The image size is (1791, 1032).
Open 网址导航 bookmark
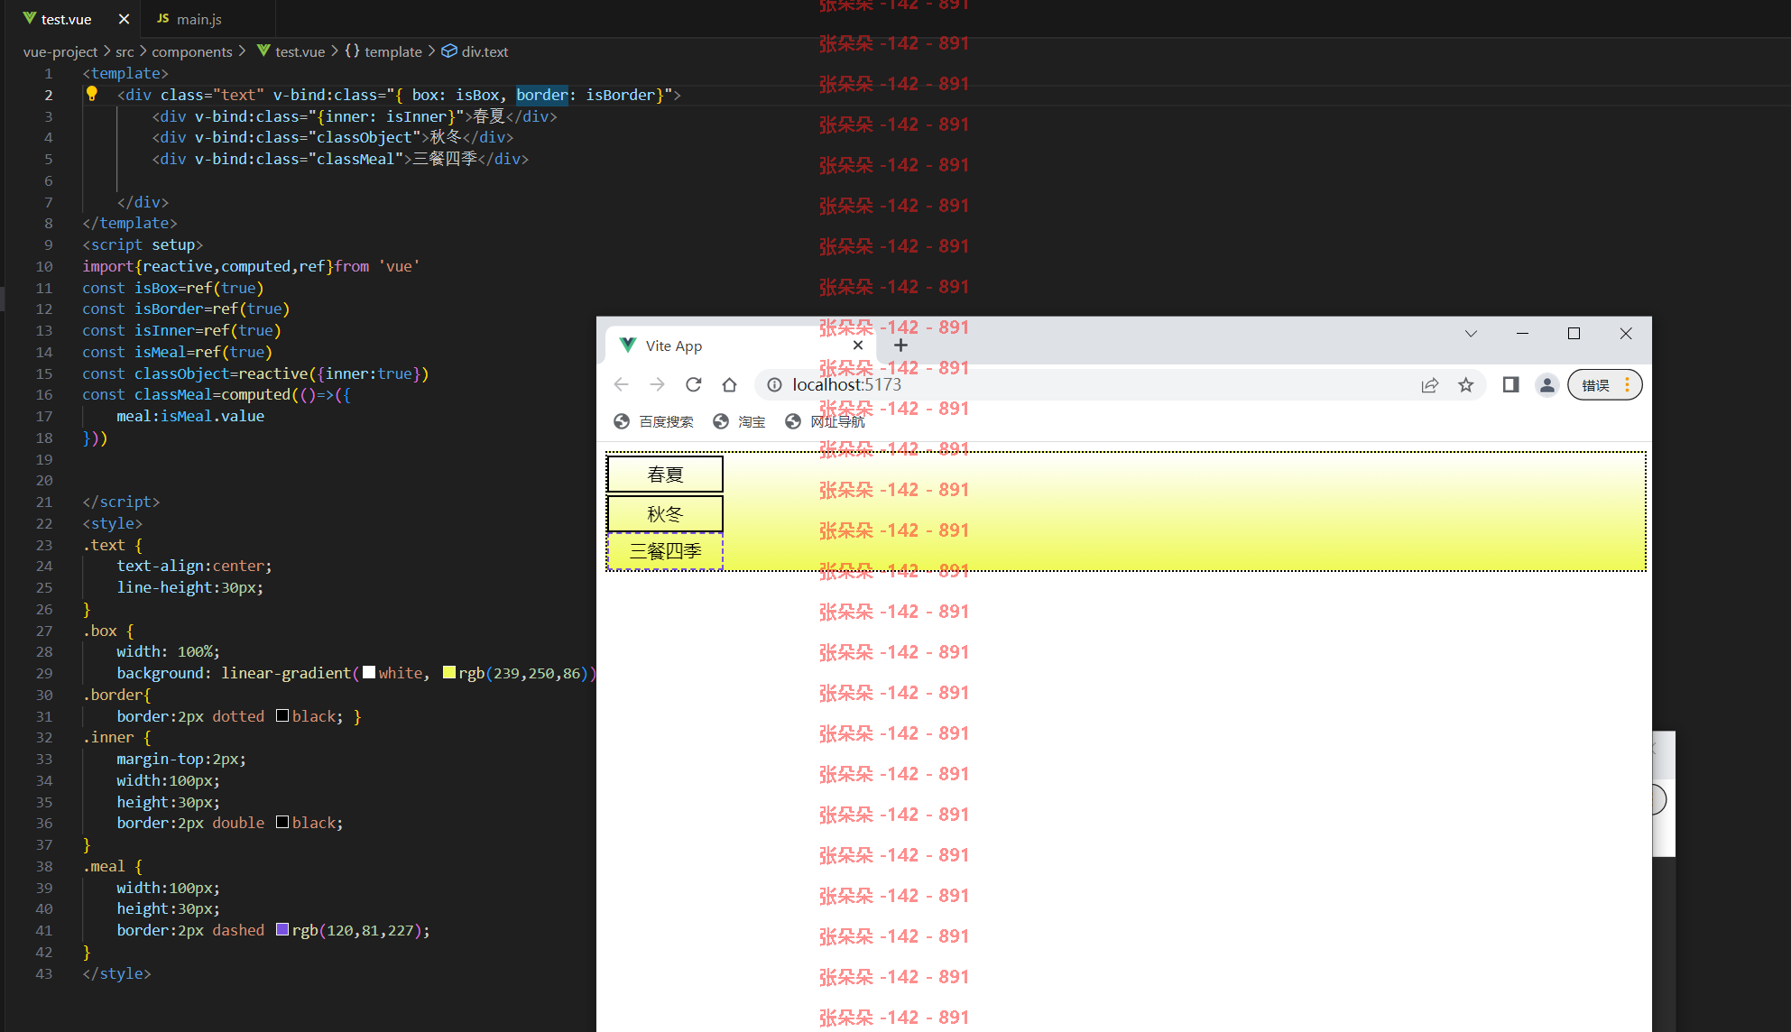[825, 421]
